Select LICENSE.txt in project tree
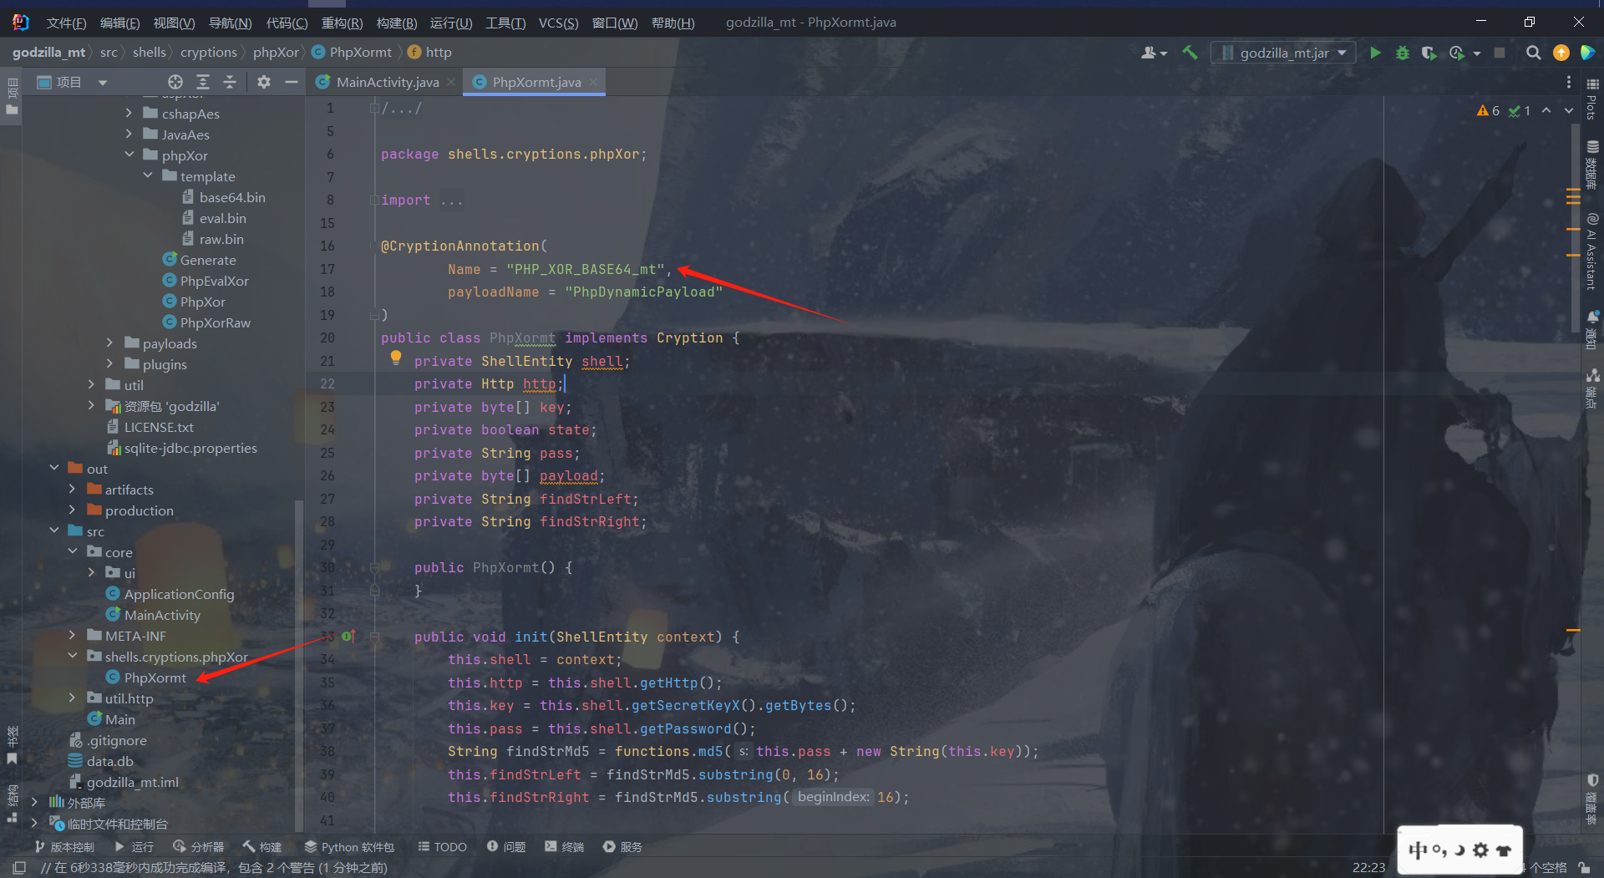Screen dimensions: 1604x878 tap(159, 427)
